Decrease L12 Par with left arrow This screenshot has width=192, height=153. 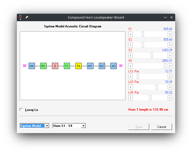pos(130,76)
